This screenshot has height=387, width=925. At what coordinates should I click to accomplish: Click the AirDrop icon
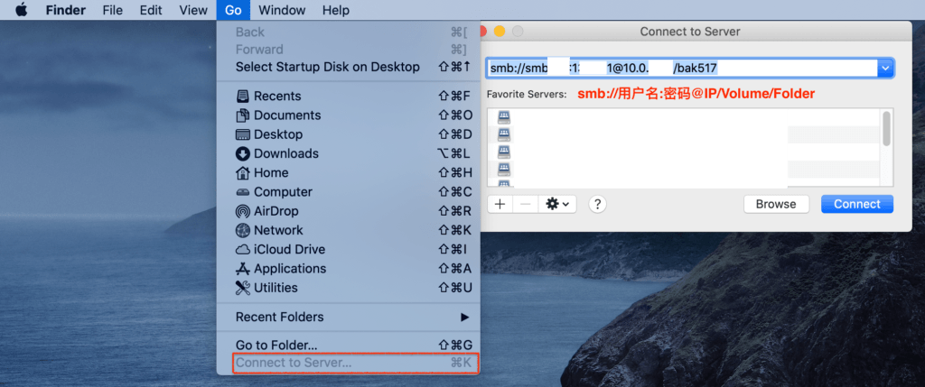[243, 211]
